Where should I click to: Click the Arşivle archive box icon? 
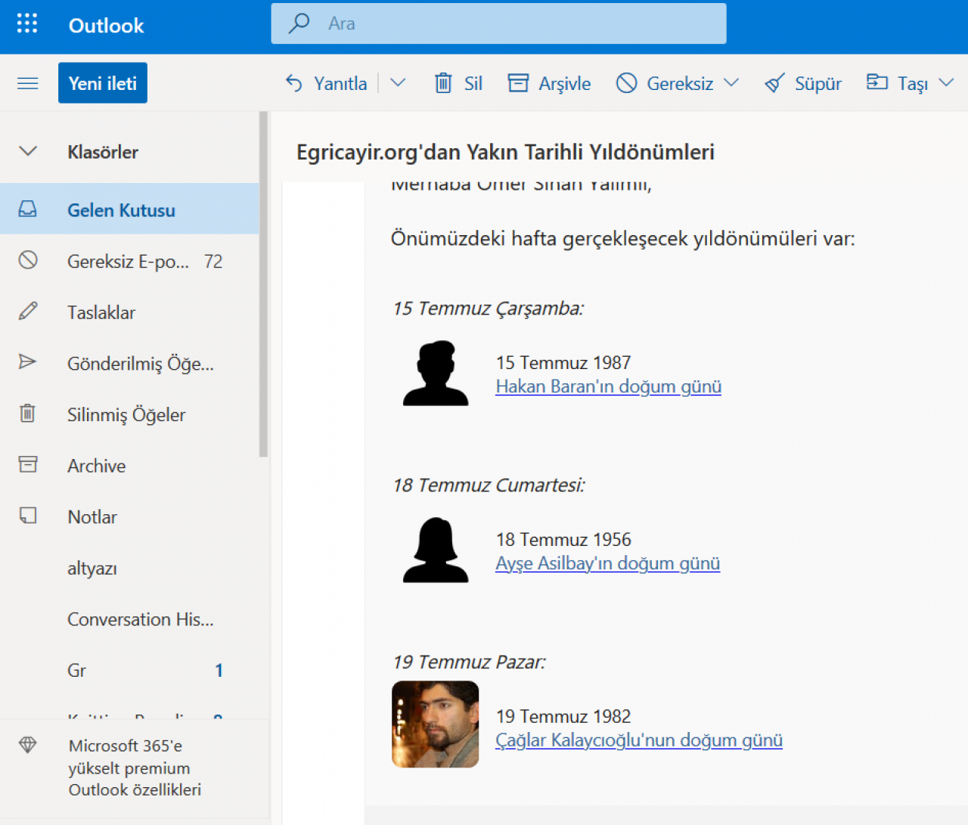click(518, 83)
